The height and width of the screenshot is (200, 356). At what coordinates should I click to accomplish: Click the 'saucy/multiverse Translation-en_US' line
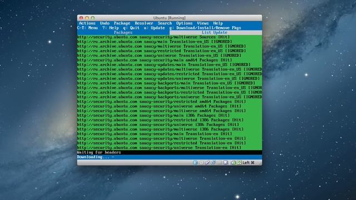[x=161, y=46]
